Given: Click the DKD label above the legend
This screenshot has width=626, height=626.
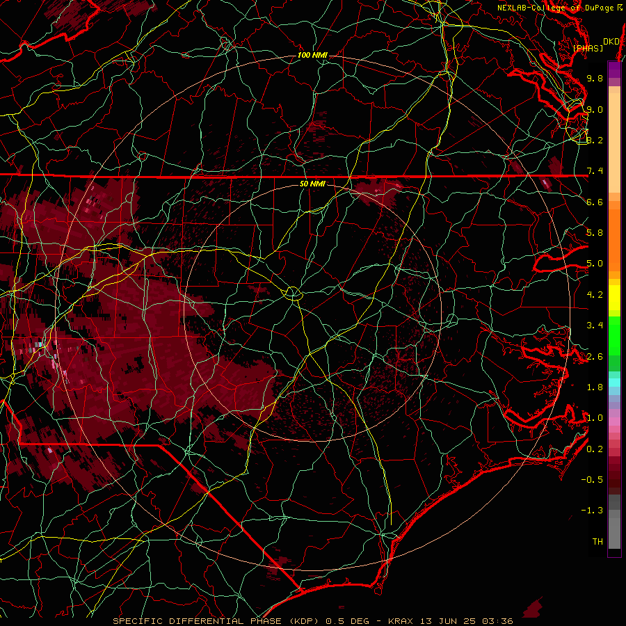Looking at the screenshot, I should [x=611, y=41].
